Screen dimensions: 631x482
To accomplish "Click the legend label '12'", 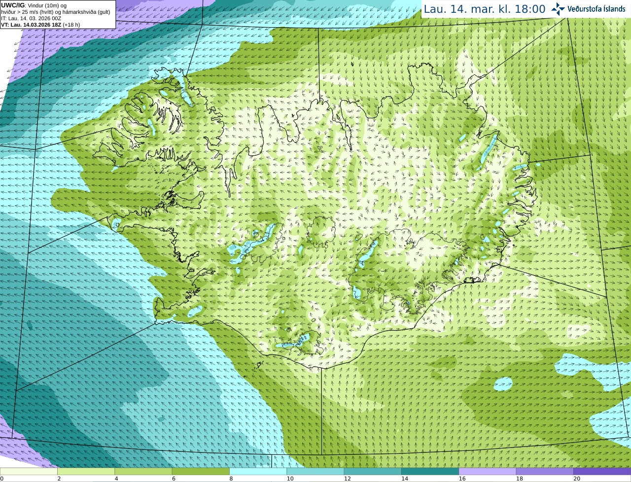I will click(347, 479).
